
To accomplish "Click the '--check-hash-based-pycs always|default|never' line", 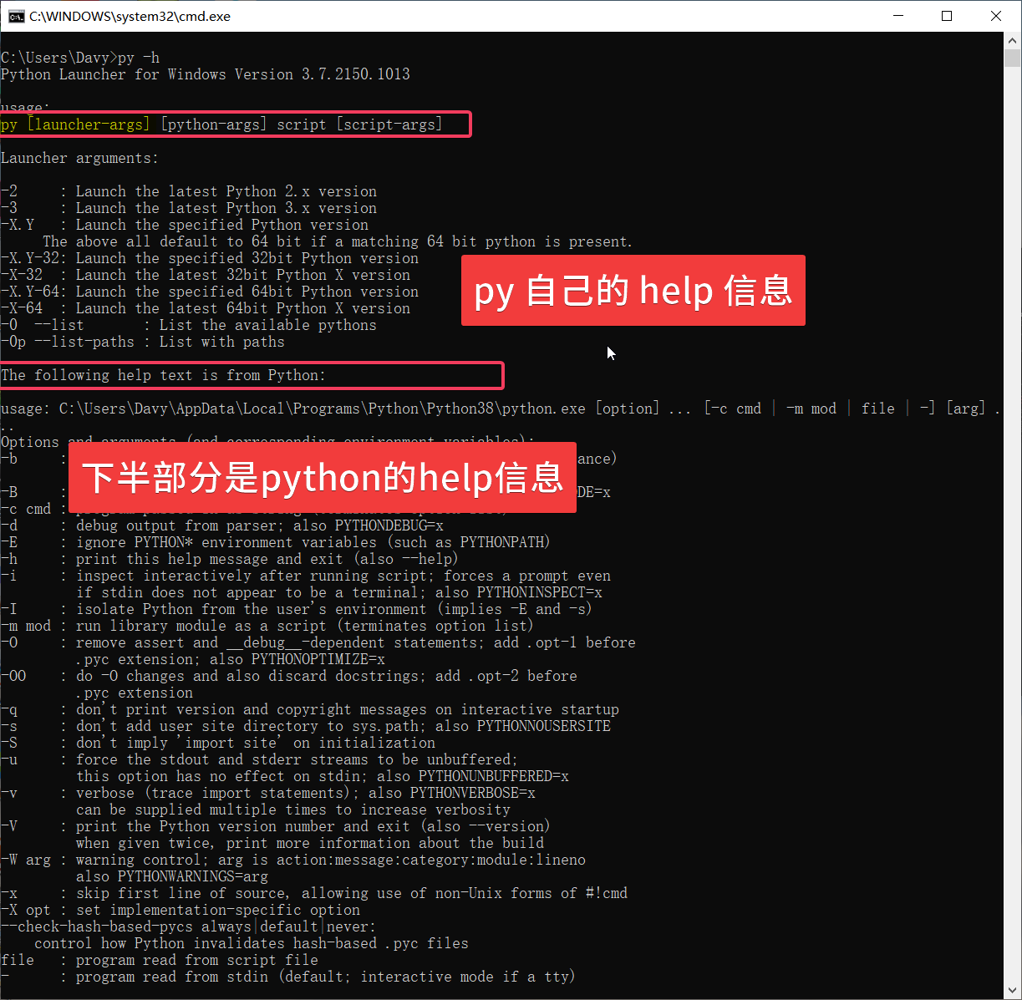I will click(189, 926).
